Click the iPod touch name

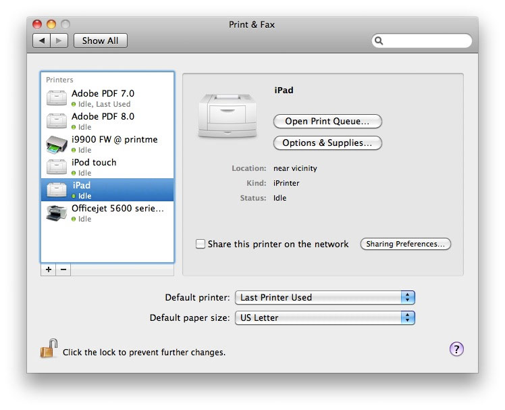tap(94, 163)
